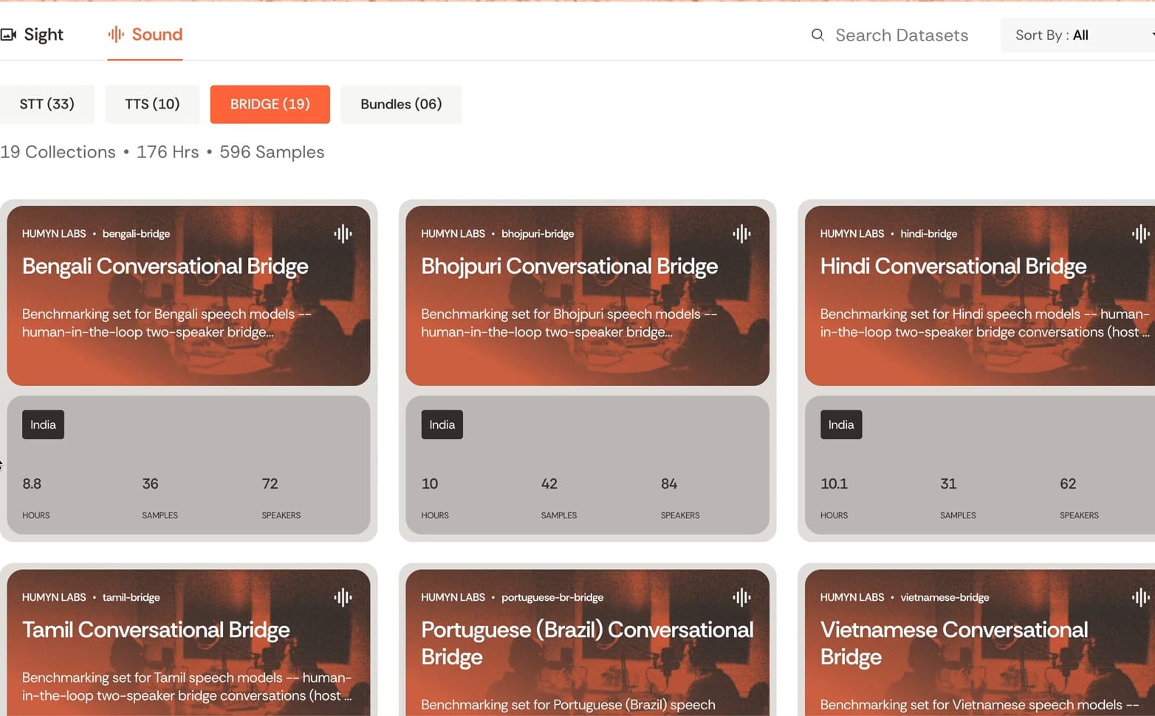Screen dimensions: 1155x716
Task: Click waveform icon on Bengali Conversational Bridge card
Action: click(x=343, y=234)
